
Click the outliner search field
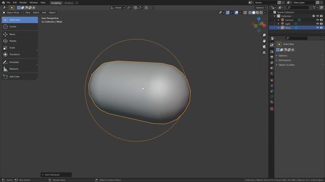(x=298, y=8)
